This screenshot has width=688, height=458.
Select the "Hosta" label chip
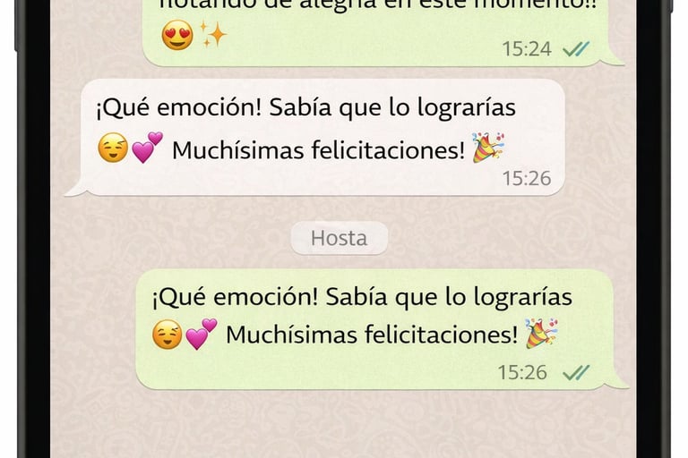coord(340,238)
